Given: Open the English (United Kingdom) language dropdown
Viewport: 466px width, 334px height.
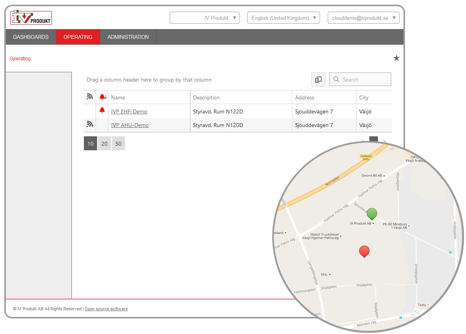Looking at the screenshot, I should (x=283, y=18).
